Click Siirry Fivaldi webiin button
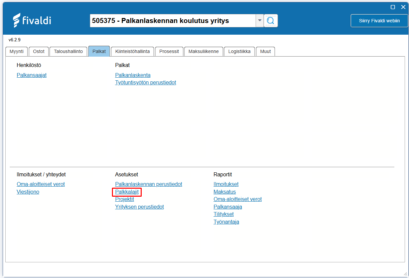This screenshot has width=409, height=278. pos(379,21)
